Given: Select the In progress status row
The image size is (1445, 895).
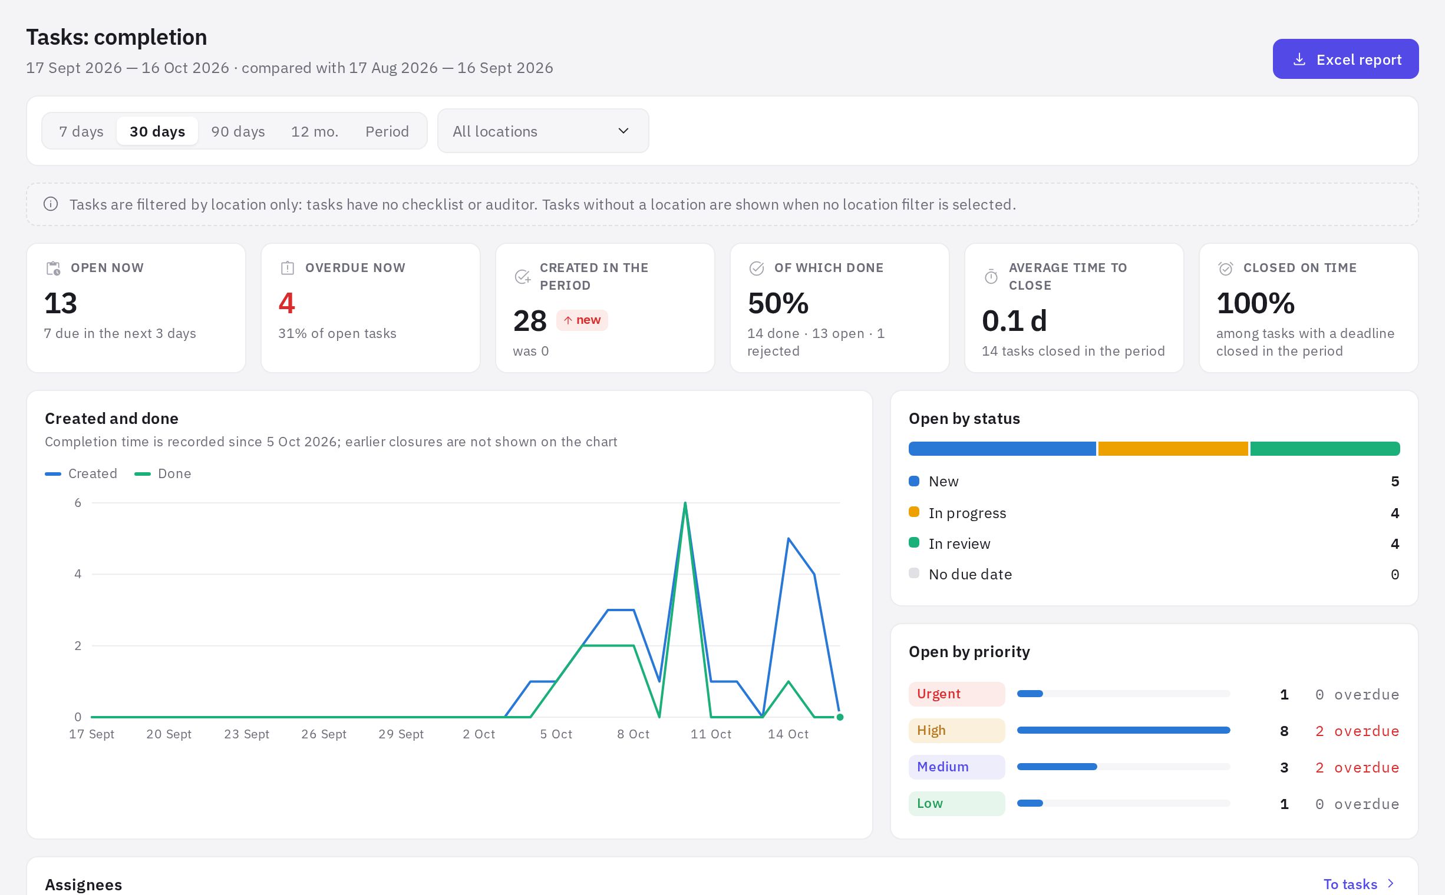Looking at the screenshot, I should [x=1154, y=513].
